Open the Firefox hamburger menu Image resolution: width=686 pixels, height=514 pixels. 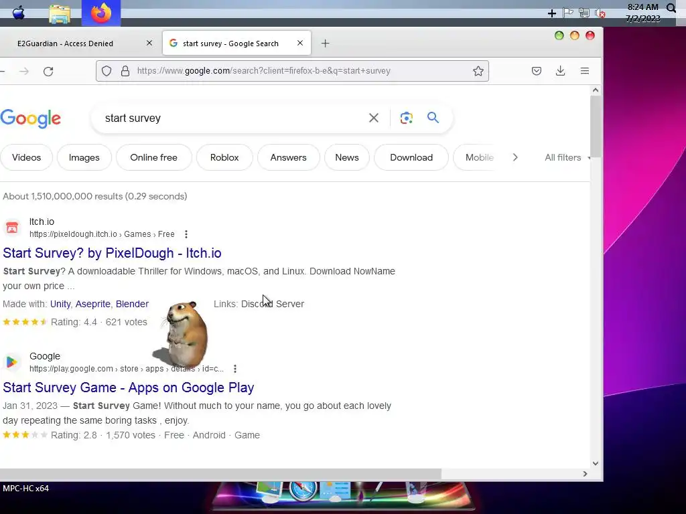[x=584, y=71]
